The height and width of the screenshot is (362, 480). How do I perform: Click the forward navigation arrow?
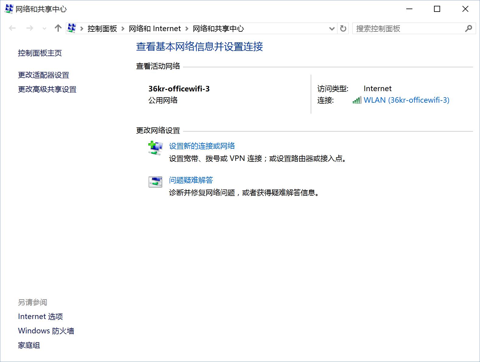point(30,28)
